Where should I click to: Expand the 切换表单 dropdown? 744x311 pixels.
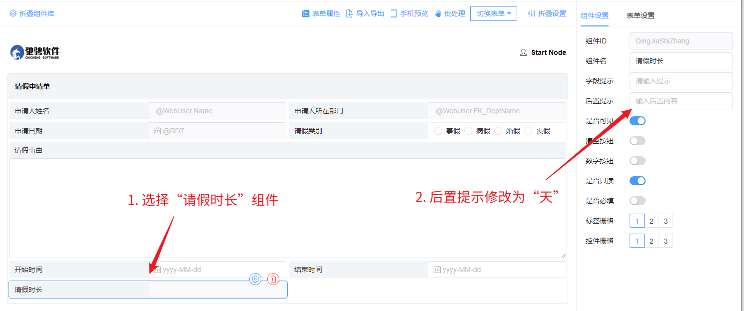tap(494, 13)
